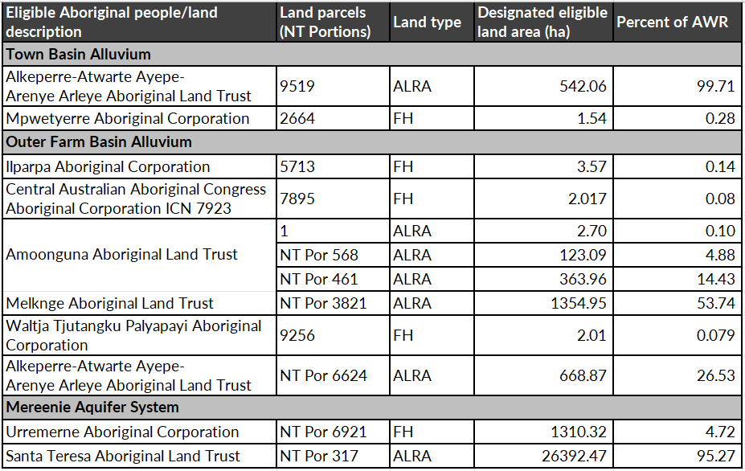Select the 'Land type' header cell
Viewport: 745px width, 471px height.
(x=427, y=23)
